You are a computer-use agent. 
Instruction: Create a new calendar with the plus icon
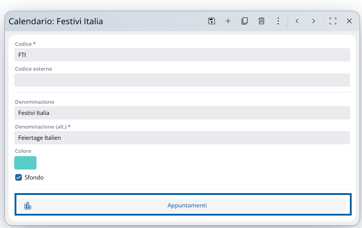pos(228,21)
